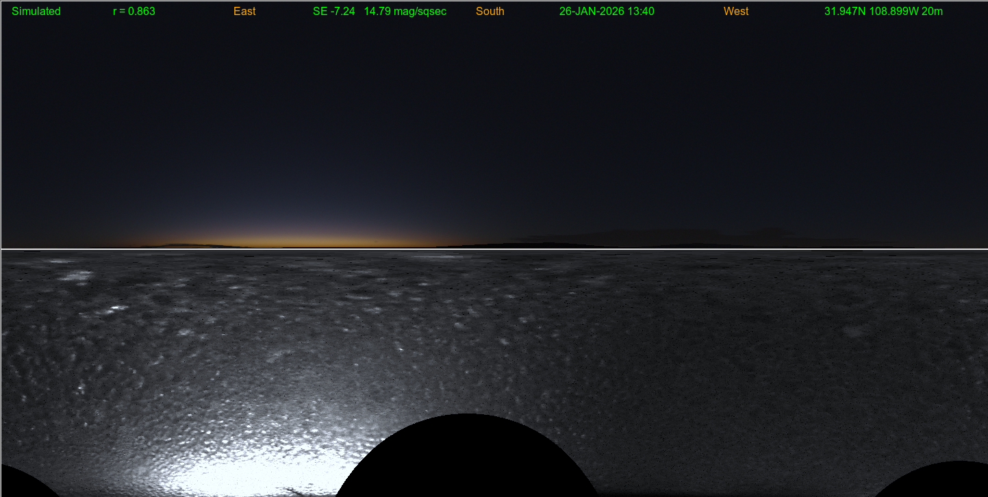Image resolution: width=988 pixels, height=497 pixels.
Task: Select the "26-JAN-2026" date text
Action: coord(590,12)
